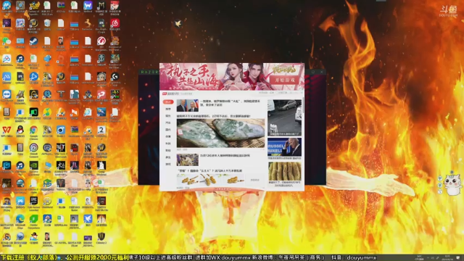Viewport: 464px width, 261px height.
Task: Open the notification center in the taskbar corner
Action: point(458,257)
